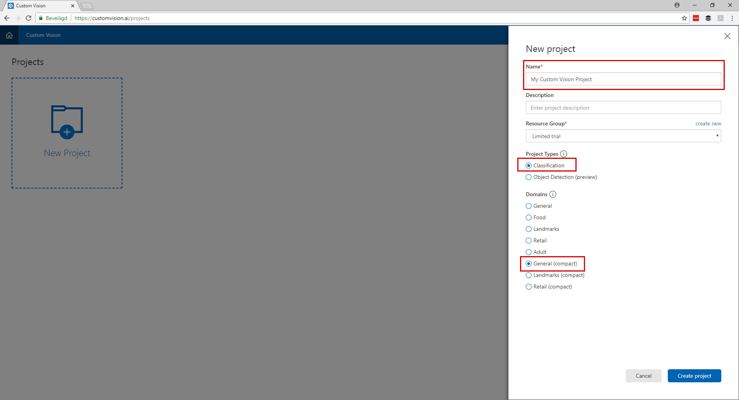
Task: Choose the Food domain
Action: (528, 217)
